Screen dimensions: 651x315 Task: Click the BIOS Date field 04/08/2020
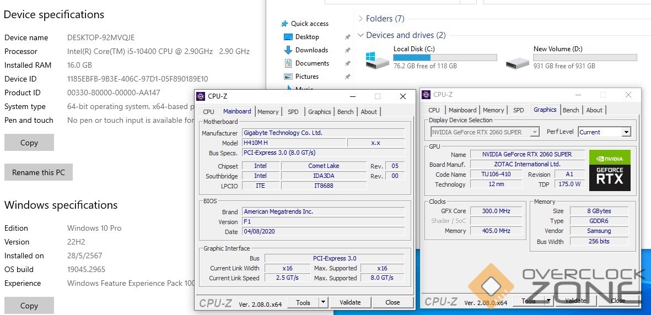[x=323, y=232]
